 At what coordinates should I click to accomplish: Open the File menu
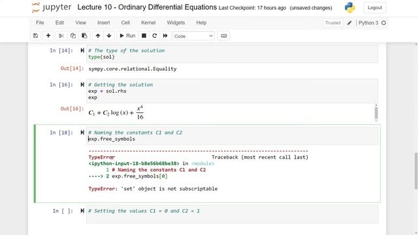coord(40,23)
